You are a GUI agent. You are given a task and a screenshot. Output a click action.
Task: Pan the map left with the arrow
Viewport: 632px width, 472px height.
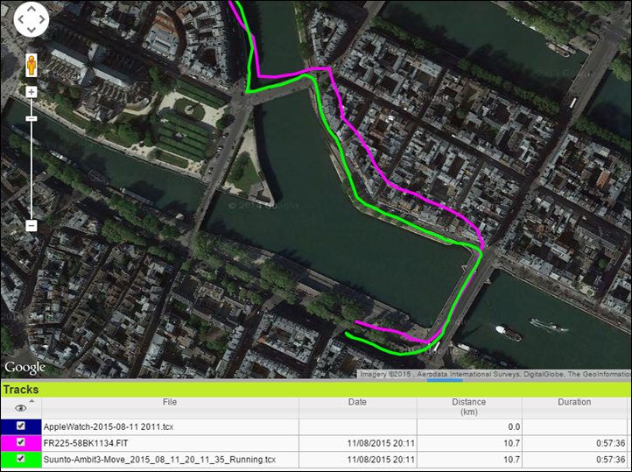pyautogui.click(x=19, y=20)
